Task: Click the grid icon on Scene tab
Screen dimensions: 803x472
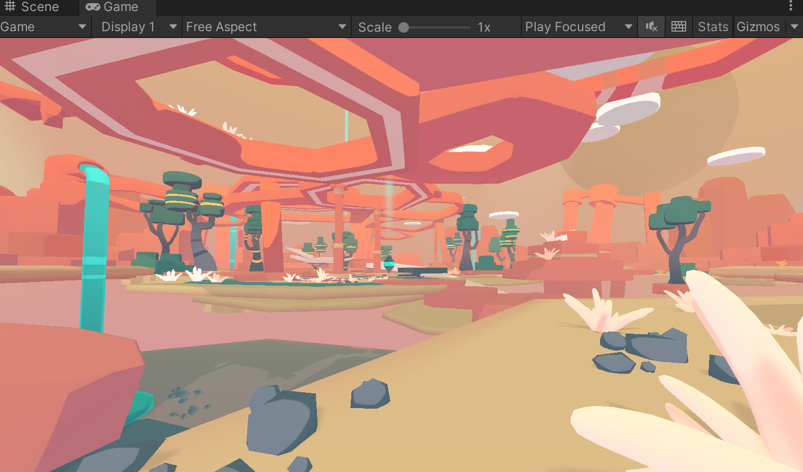Action: pos(10,6)
